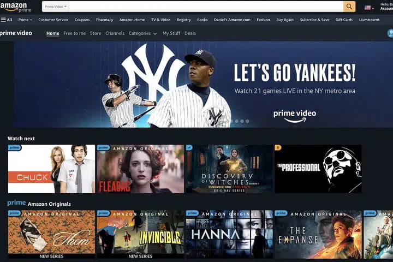393x262 pixels.
Task: Go to Books link
Action: pos(203,20)
